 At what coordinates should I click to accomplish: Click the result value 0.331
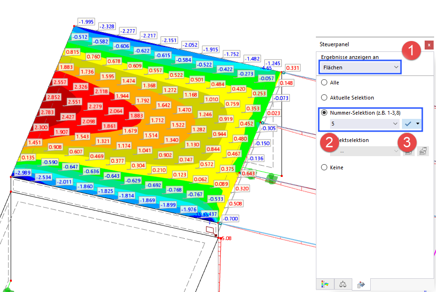(x=293, y=68)
